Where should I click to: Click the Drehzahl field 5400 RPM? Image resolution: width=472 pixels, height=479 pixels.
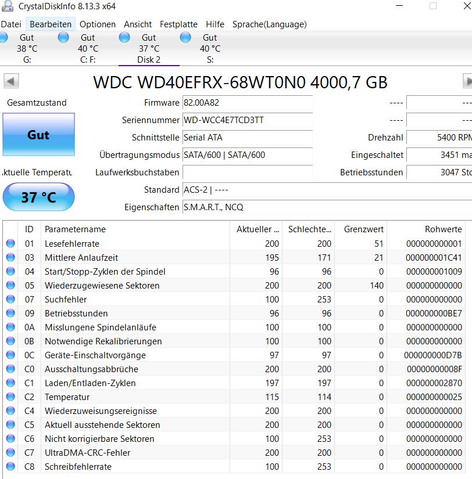click(x=439, y=138)
